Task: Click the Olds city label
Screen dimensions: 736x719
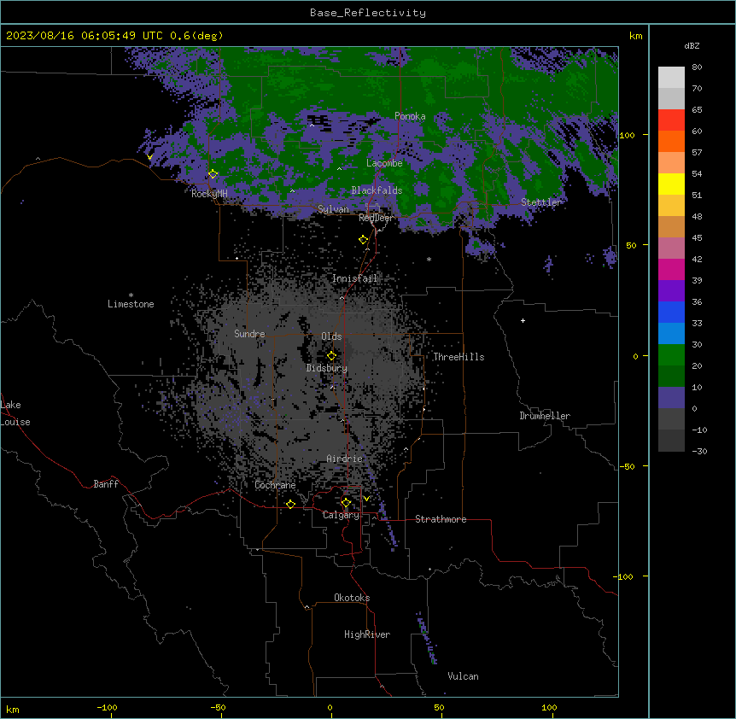Action: (x=331, y=336)
